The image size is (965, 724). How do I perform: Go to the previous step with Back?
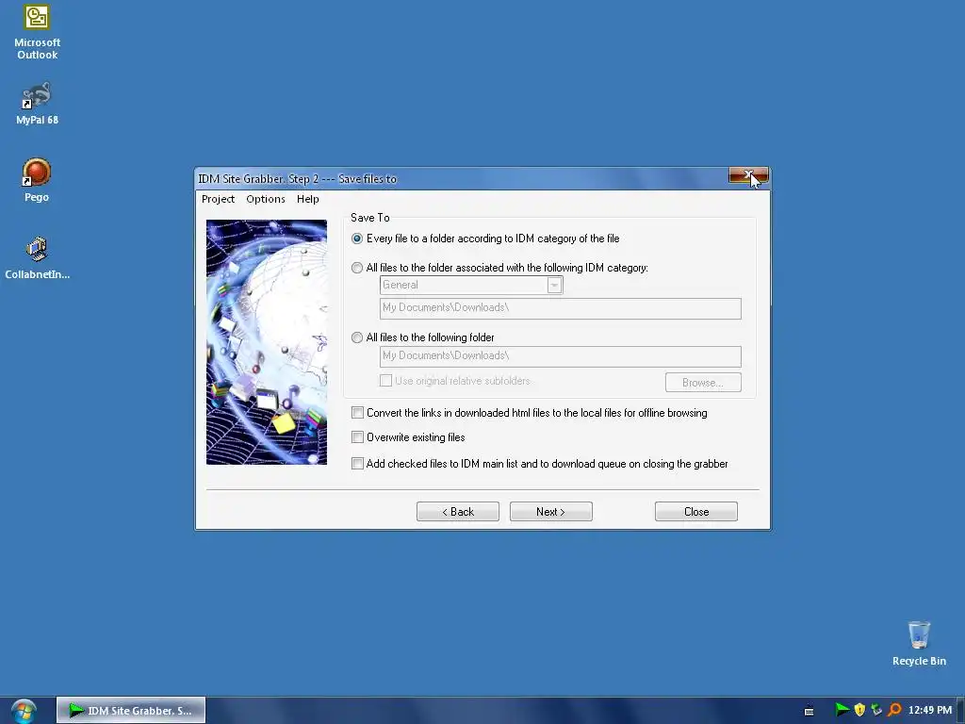pos(458,512)
